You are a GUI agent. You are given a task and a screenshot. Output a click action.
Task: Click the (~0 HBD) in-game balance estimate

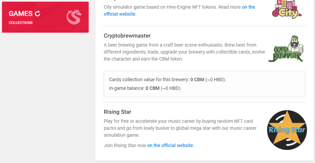coord(171,88)
